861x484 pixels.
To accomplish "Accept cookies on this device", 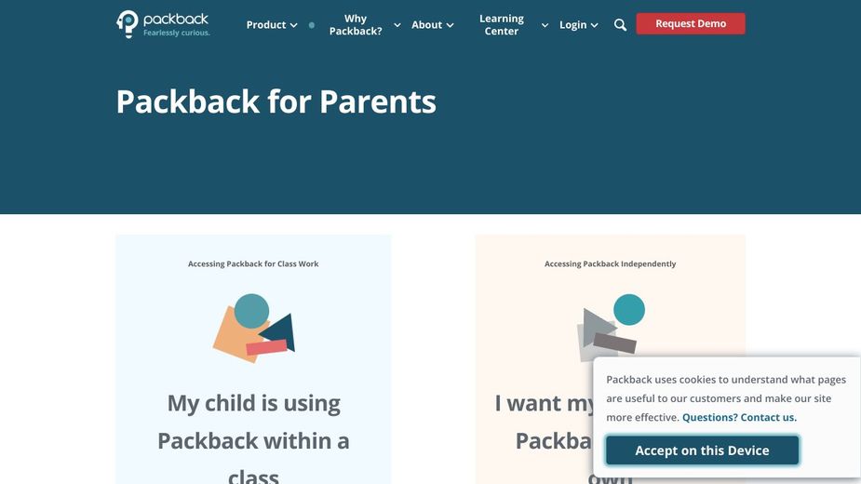I will [702, 450].
